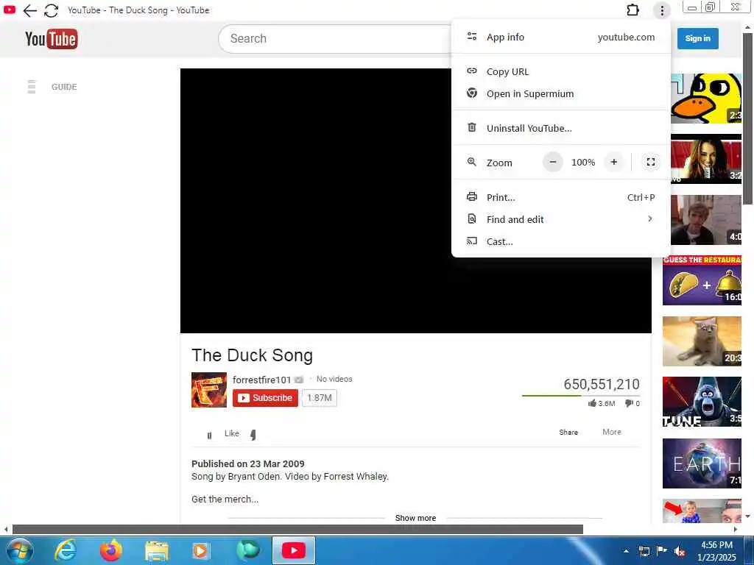The image size is (754, 565).
Task: Show hidden tray icons arrow
Action: tap(626, 552)
